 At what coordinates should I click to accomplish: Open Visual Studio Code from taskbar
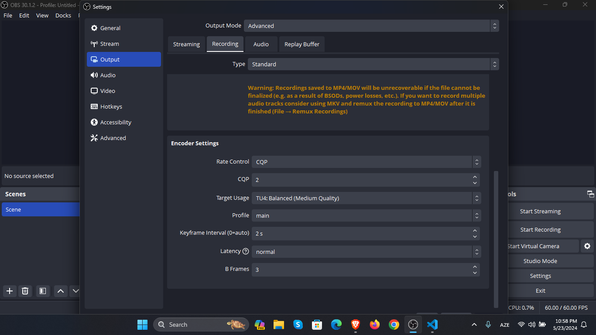[x=432, y=325]
